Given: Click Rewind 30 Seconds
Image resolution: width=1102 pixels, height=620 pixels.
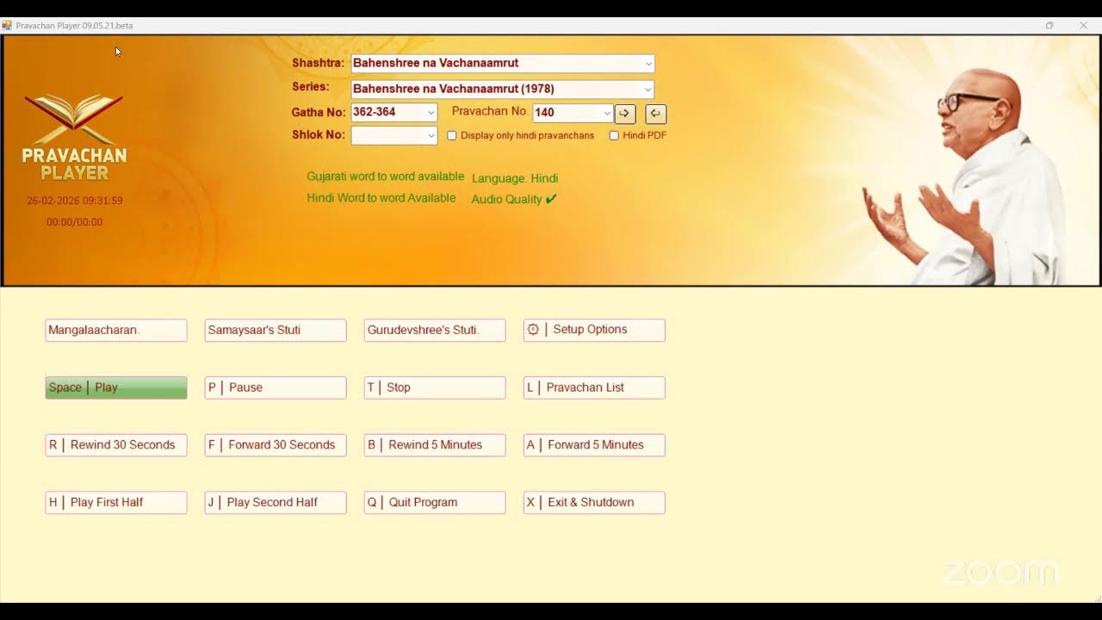Looking at the screenshot, I should click(116, 445).
